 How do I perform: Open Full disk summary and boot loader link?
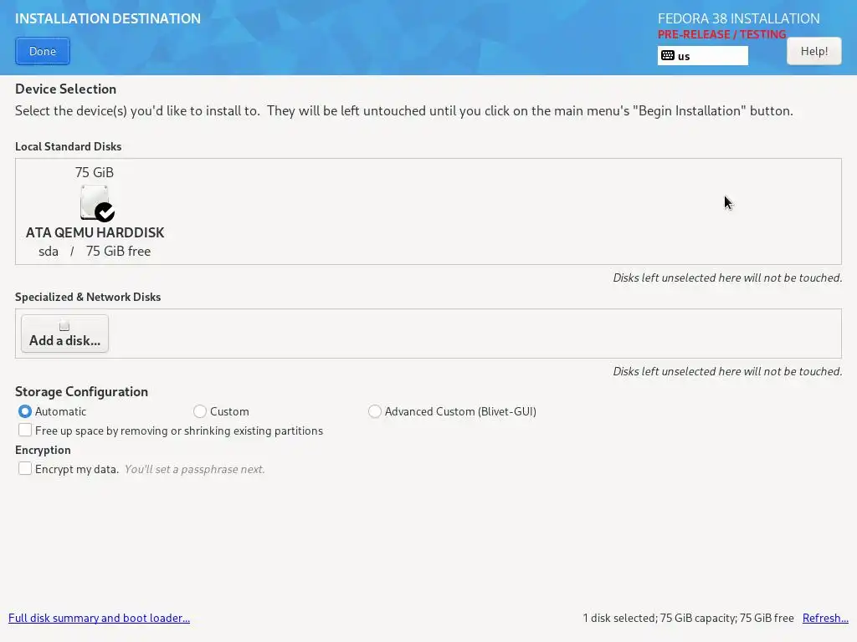(99, 618)
